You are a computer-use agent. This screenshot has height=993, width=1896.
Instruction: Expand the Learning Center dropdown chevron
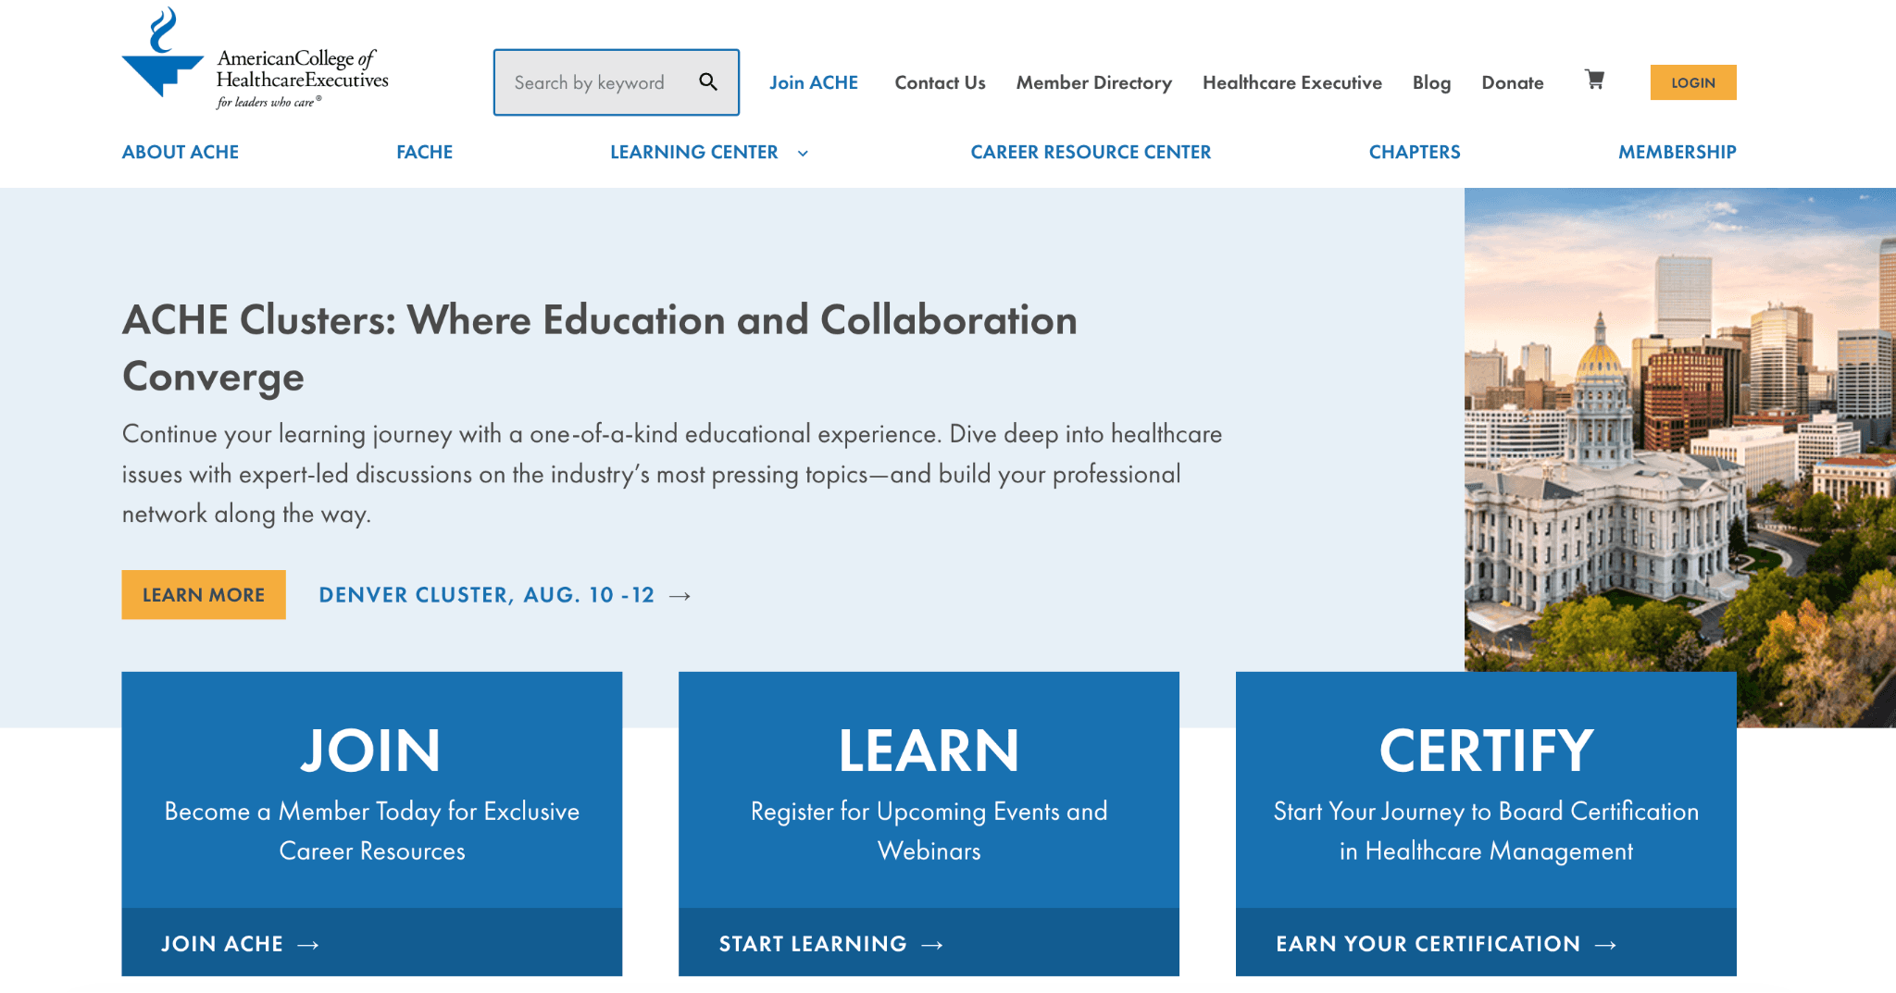coord(803,154)
